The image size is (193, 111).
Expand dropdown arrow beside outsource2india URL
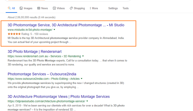[x=81, y=79]
